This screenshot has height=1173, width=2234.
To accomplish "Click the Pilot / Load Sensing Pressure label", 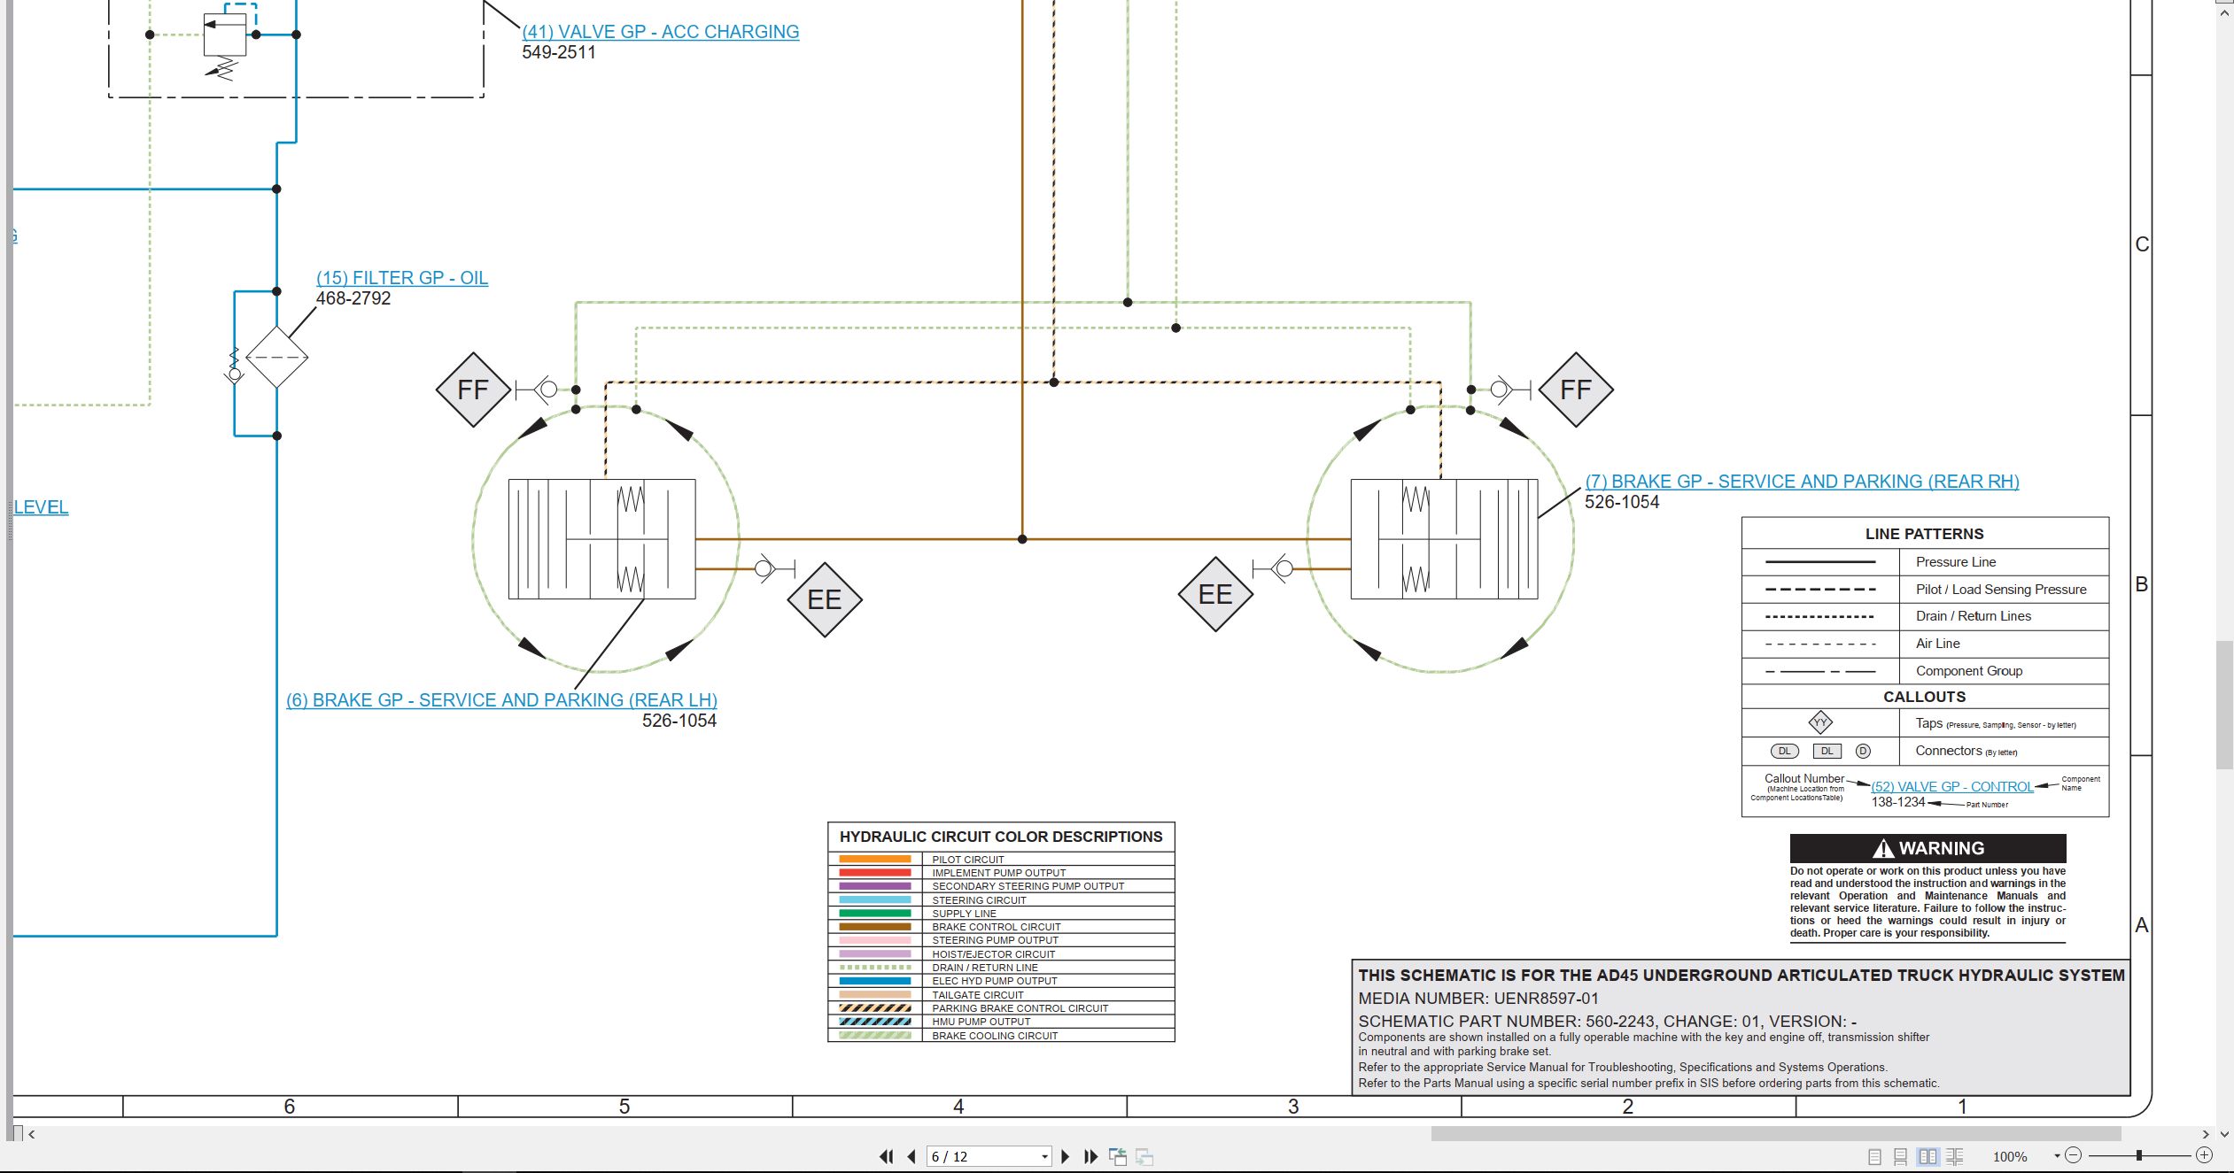I will click(2001, 590).
